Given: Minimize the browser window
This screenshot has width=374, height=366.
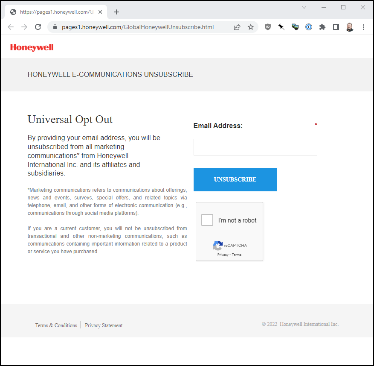Looking at the screenshot, I should point(323,7).
